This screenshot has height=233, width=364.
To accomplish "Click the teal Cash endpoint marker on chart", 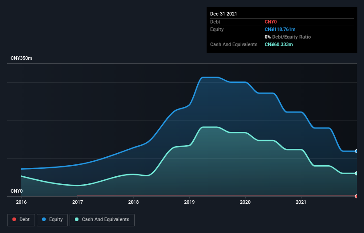I will (x=356, y=173).
